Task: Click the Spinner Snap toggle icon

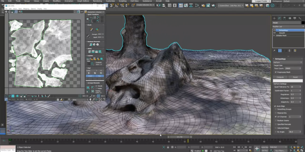Action: [x=127, y=5]
